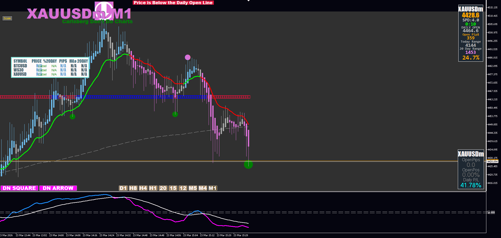Click the 4428.094 current price label on axis
501x238 pixels.
point(492,161)
